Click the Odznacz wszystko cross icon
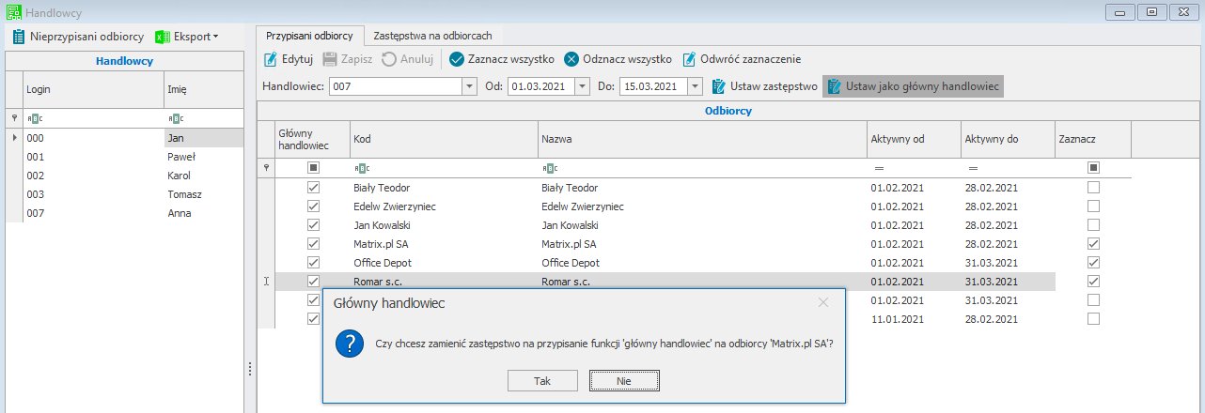The width and height of the screenshot is (1205, 413). click(x=571, y=59)
